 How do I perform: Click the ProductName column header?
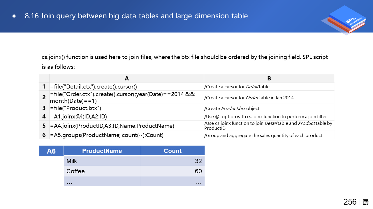pos(102,151)
